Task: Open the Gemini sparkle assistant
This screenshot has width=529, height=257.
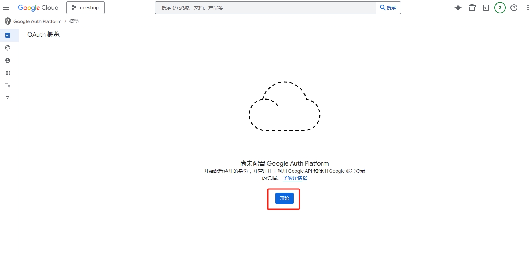Action: click(458, 8)
